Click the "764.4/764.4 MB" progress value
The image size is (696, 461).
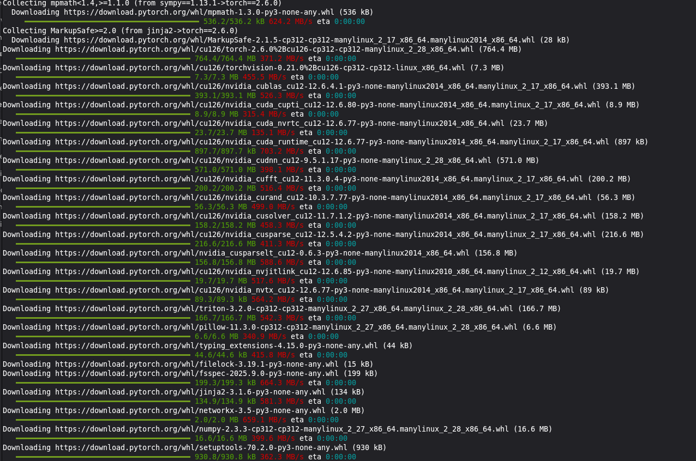click(x=225, y=58)
